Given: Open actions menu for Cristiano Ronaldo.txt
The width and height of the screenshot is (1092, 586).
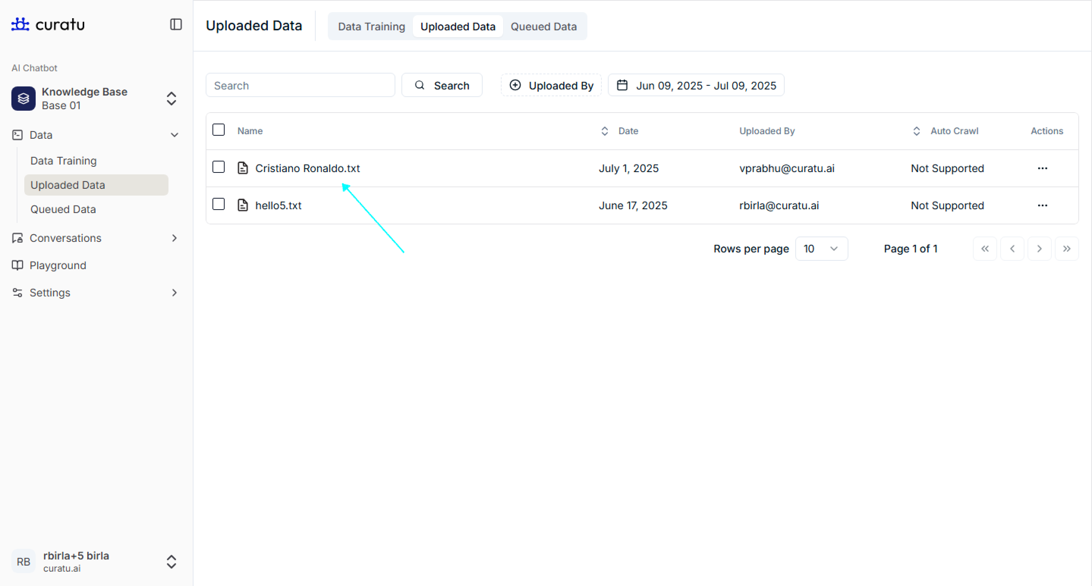Looking at the screenshot, I should 1042,169.
